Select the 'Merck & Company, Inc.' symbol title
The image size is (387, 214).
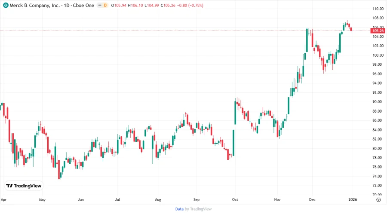coord(34,5)
